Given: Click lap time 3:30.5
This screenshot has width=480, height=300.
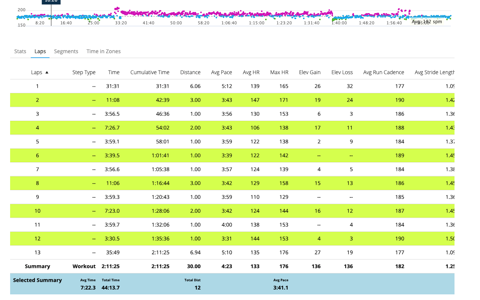Looking at the screenshot, I should point(112,239).
